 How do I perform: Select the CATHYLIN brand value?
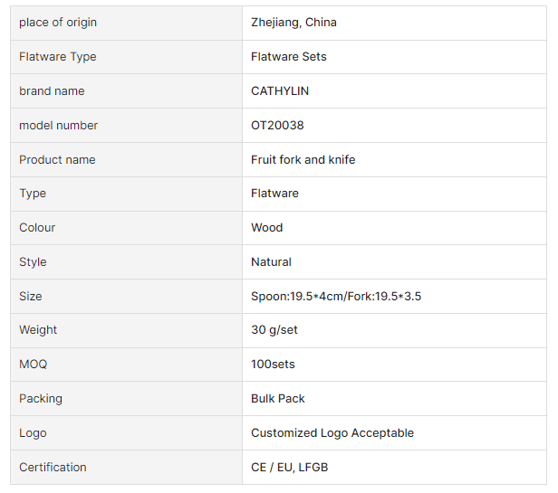[x=280, y=91]
